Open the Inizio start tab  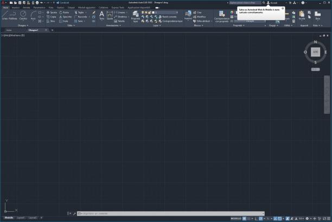(9, 30)
